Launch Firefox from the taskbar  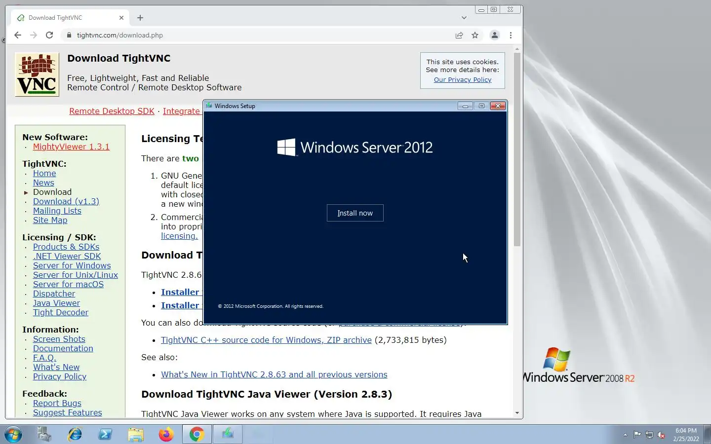[166, 434]
